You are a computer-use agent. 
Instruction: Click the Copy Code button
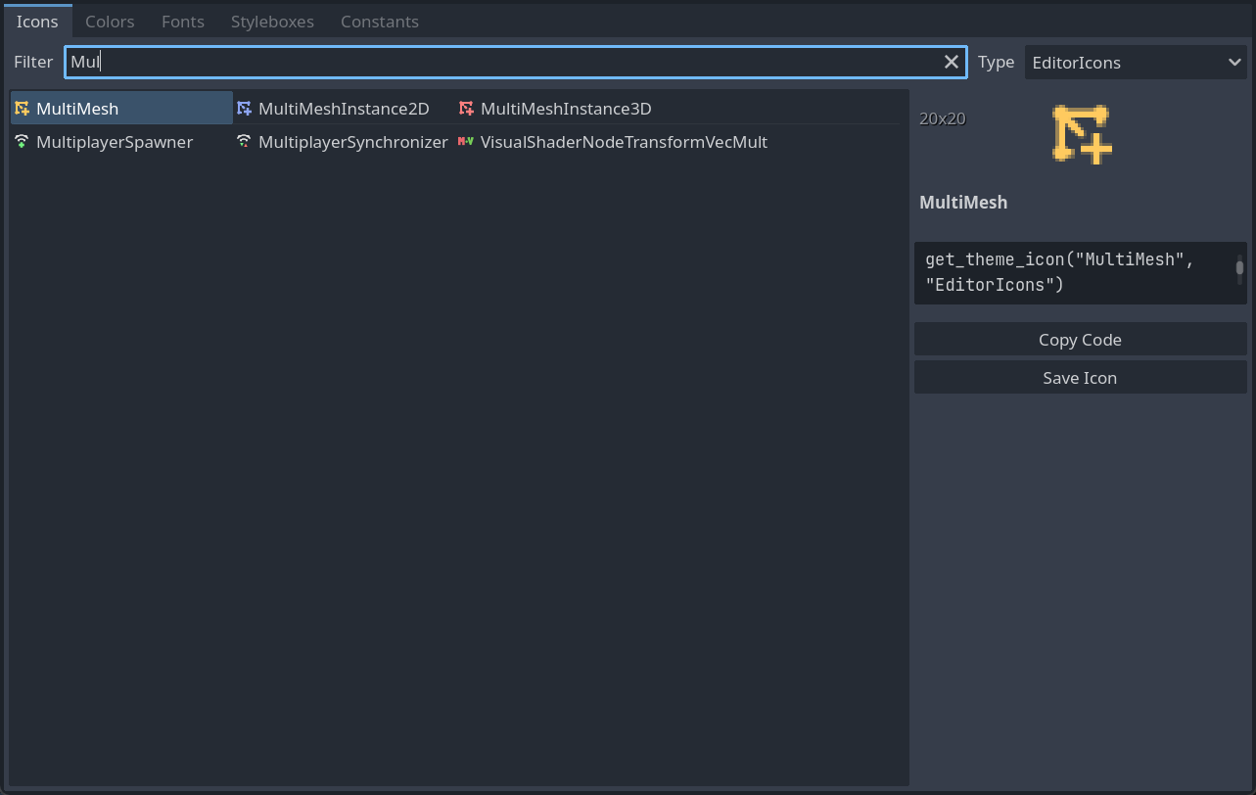pyautogui.click(x=1080, y=340)
